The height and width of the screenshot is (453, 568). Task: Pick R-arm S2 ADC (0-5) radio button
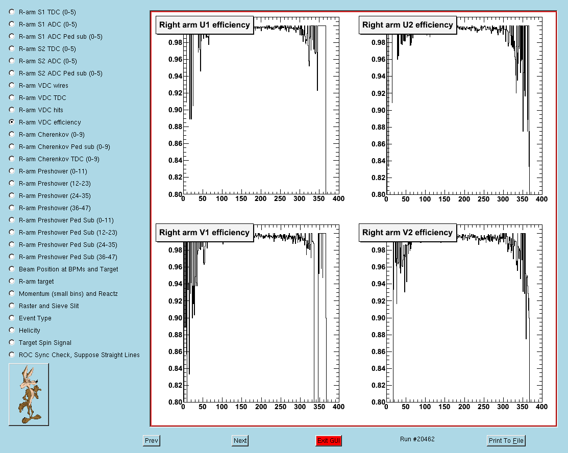pos(12,61)
